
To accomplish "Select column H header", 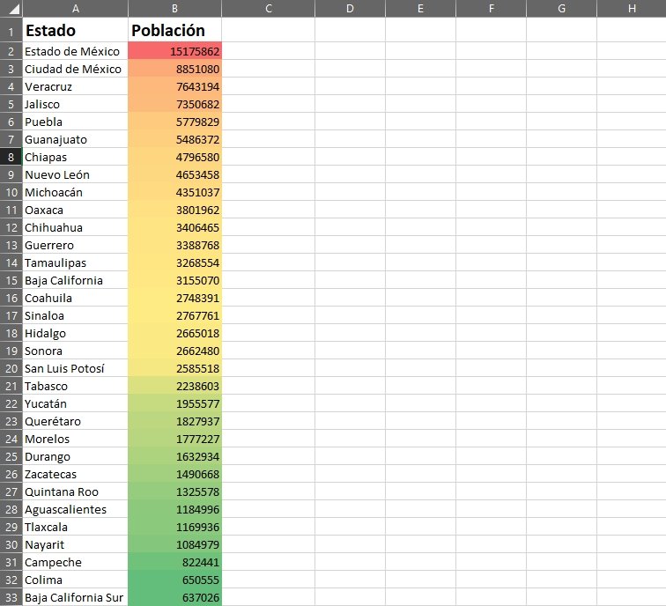I will point(632,9).
